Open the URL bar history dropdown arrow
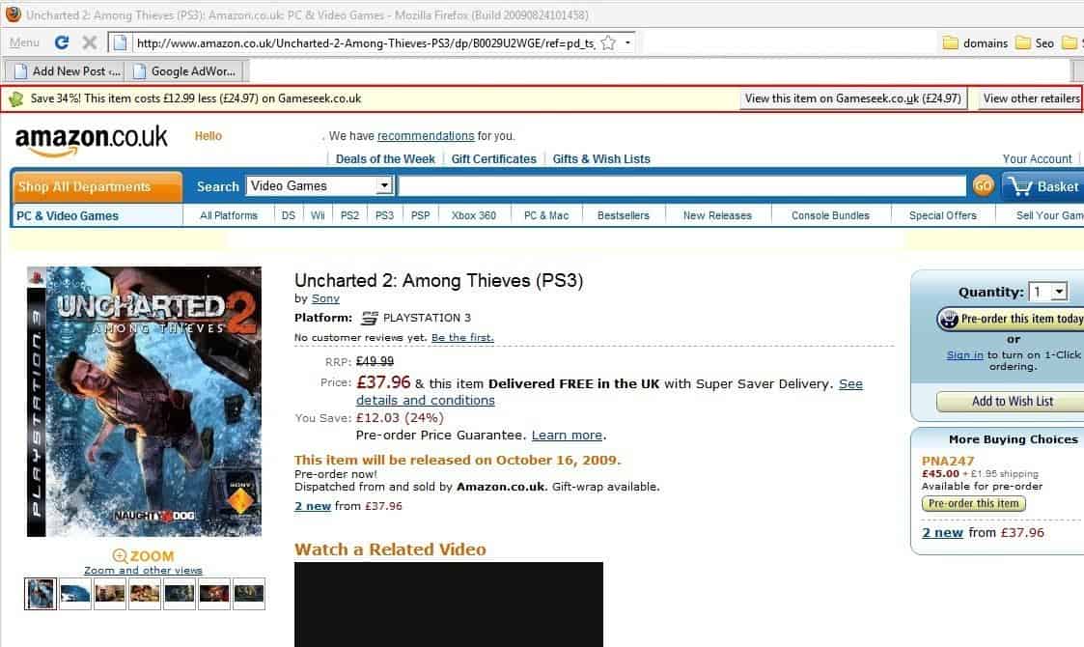 [x=627, y=42]
